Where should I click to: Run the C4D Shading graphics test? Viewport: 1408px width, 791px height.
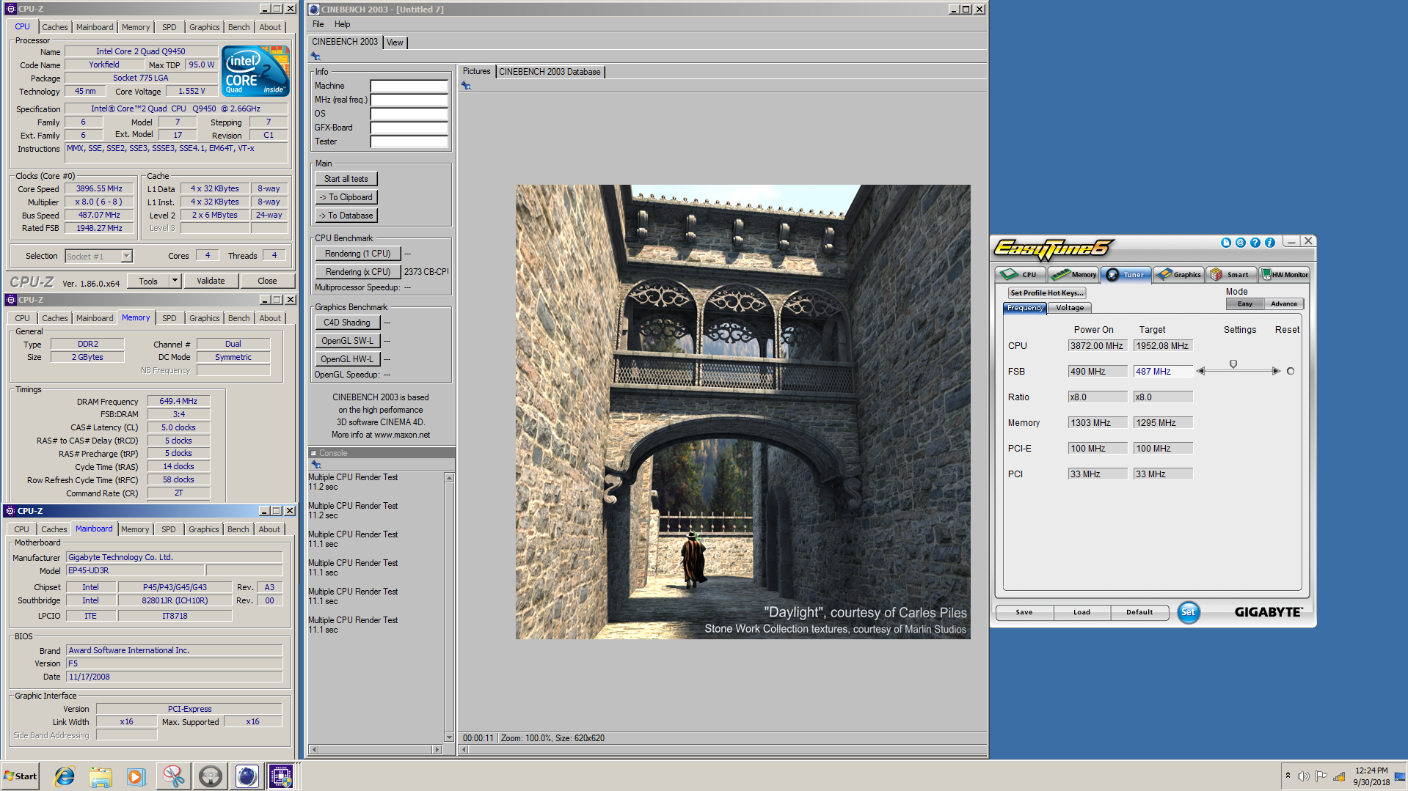click(348, 323)
